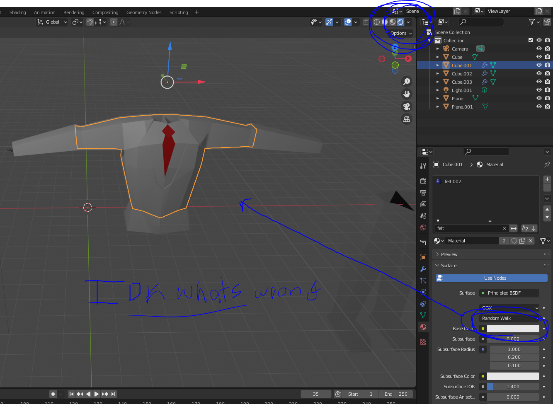Image resolution: width=553 pixels, height=404 pixels.
Task: Open the Object Constraints properties tab
Action: point(423,304)
